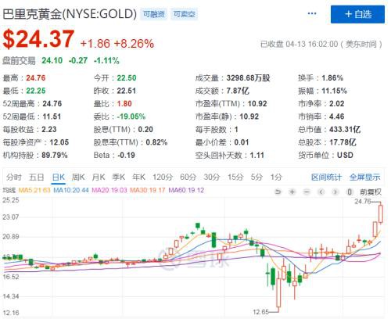Open the three-dots more options menu
The image size is (391, 319).
click(x=312, y=13)
